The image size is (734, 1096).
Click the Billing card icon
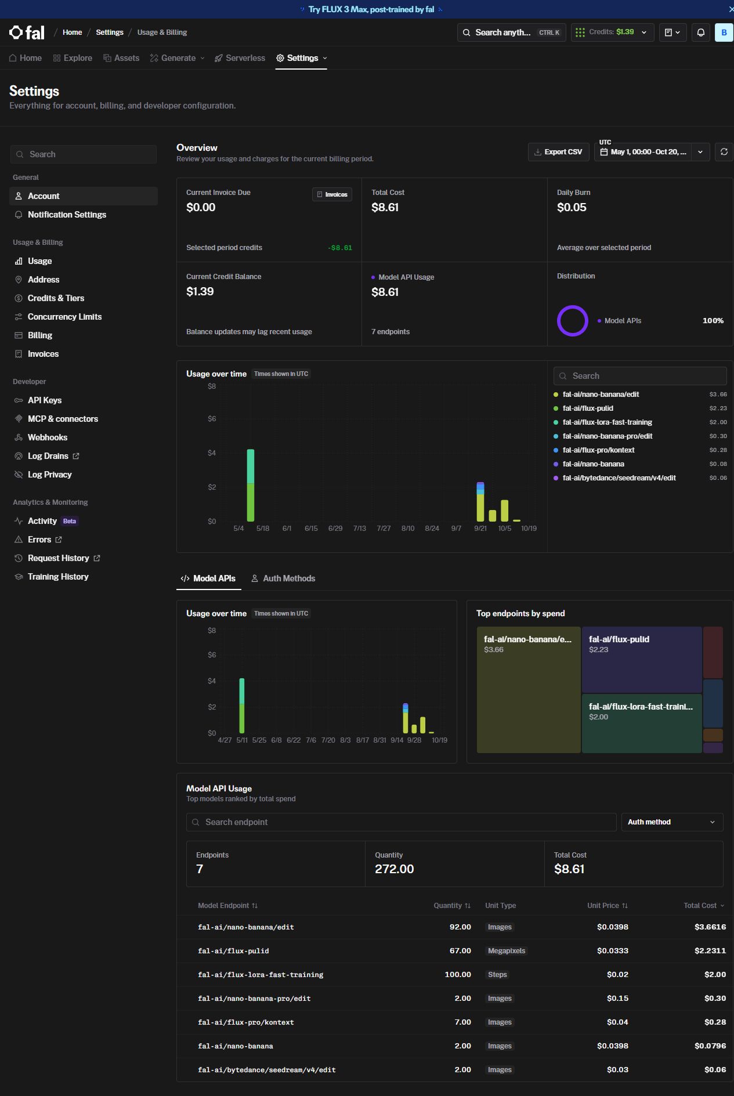(19, 335)
